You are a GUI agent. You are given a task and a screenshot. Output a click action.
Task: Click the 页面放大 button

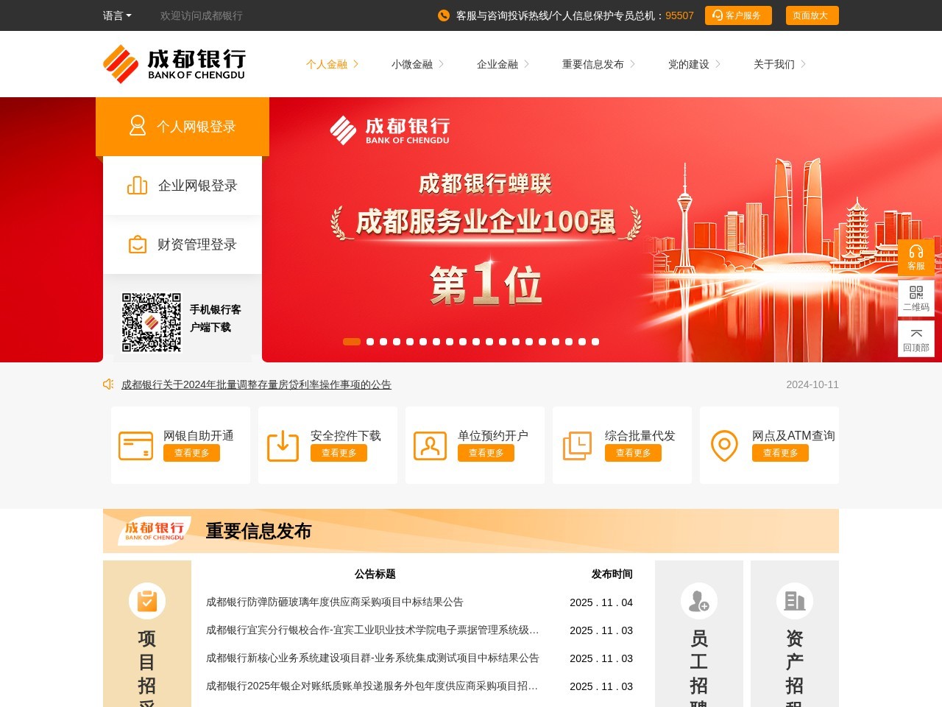click(x=812, y=15)
